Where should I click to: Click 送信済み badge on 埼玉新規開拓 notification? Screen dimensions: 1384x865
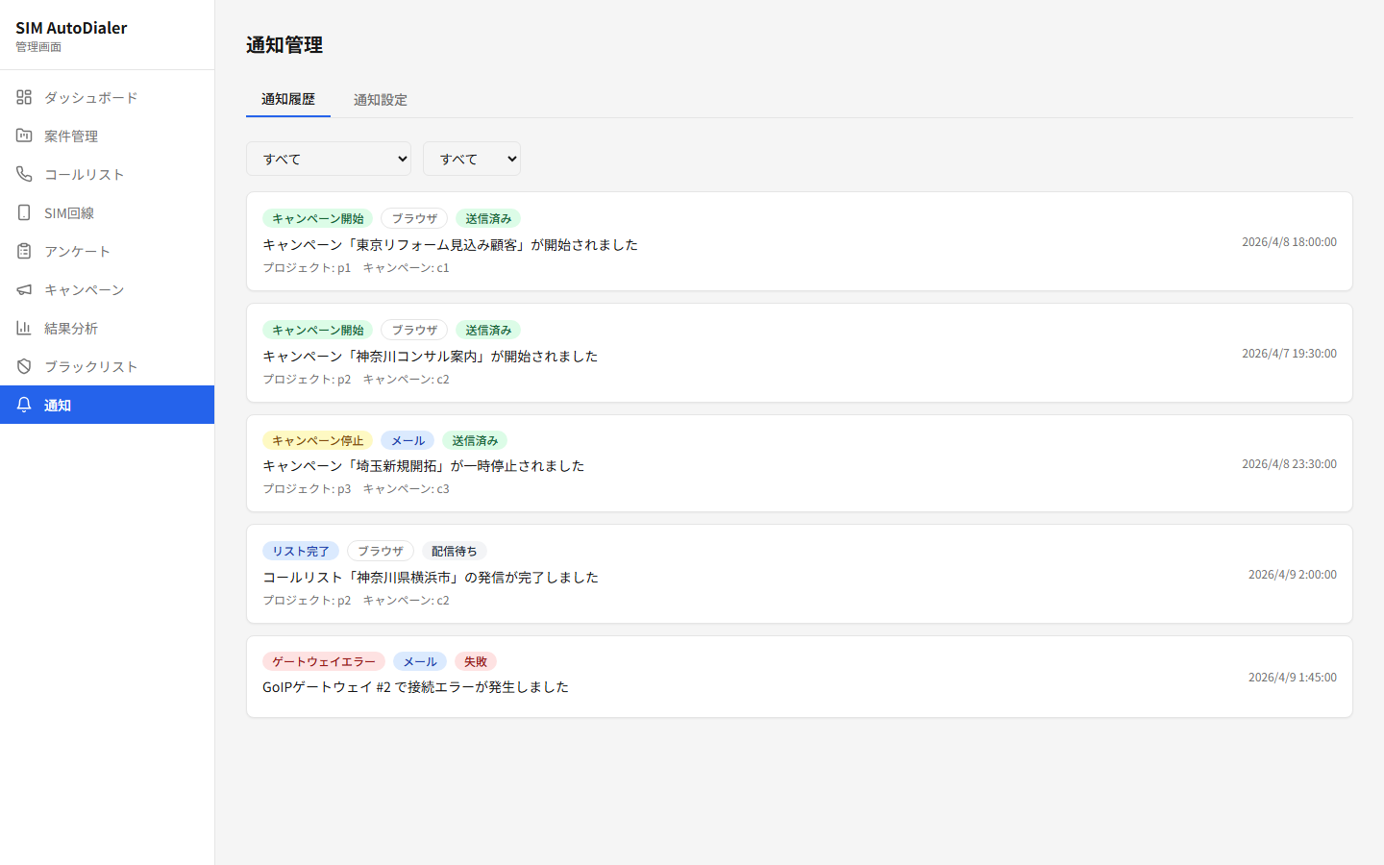(475, 440)
